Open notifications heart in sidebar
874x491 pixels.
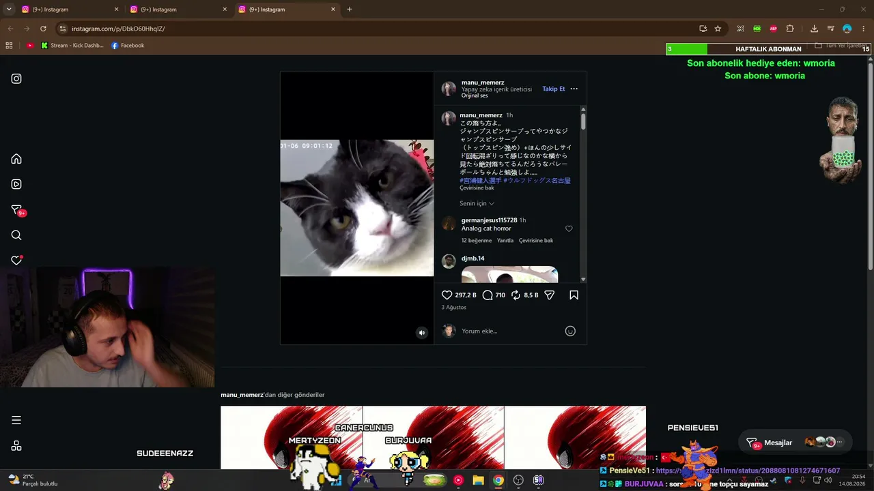(16, 261)
